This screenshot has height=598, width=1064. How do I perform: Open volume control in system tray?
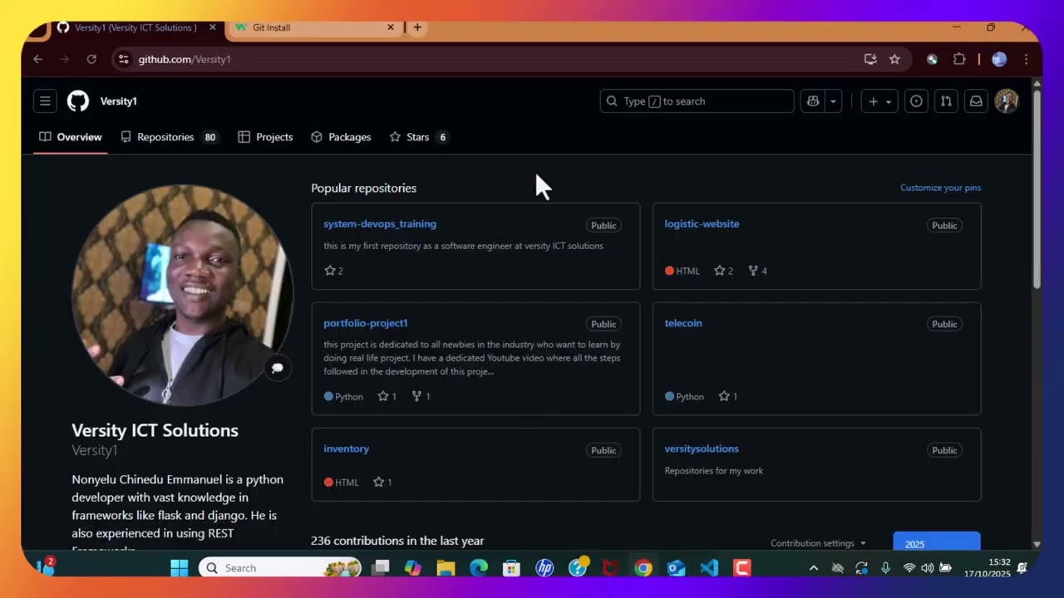pyautogui.click(x=927, y=568)
